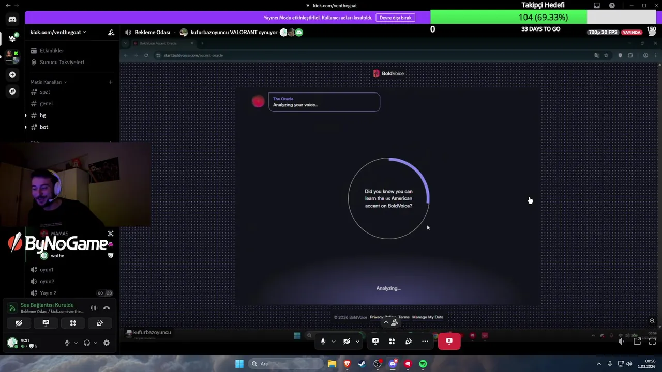The image size is (662, 372).
Task: Pop out the stream window
Action: click(637, 341)
